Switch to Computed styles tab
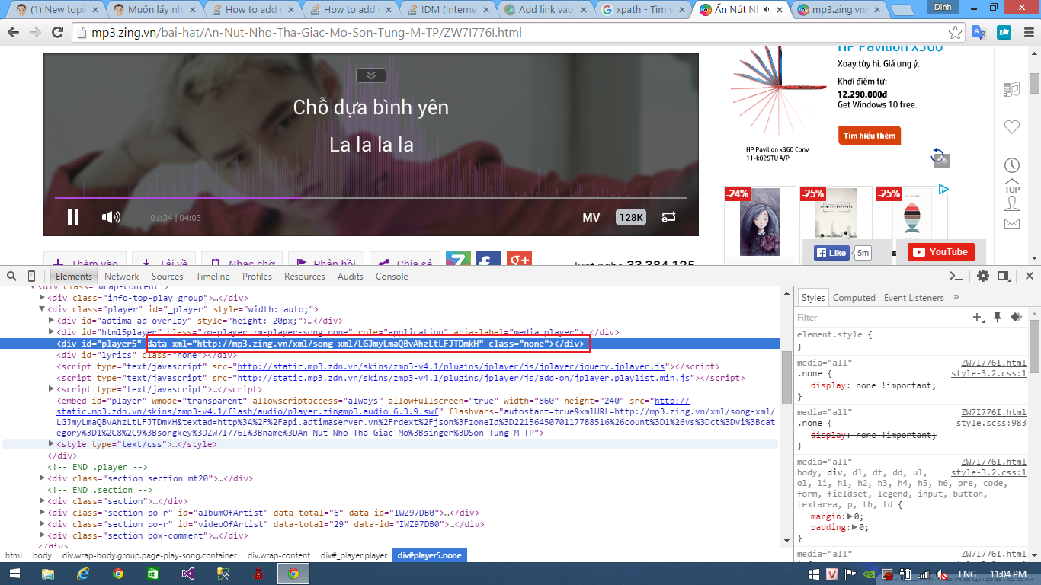This screenshot has width=1041, height=585. pos(854,298)
